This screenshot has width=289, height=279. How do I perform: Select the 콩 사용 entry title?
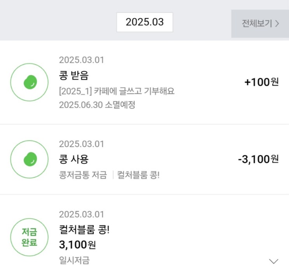click(x=74, y=159)
